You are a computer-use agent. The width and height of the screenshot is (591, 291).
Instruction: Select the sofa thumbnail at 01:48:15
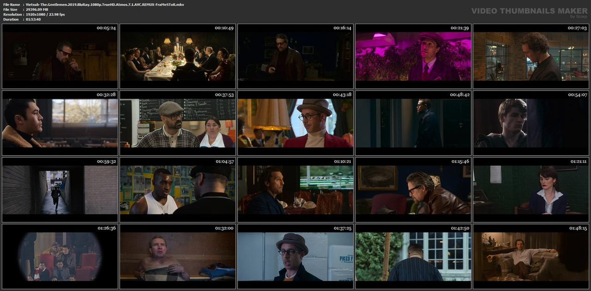(x=531, y=256)
